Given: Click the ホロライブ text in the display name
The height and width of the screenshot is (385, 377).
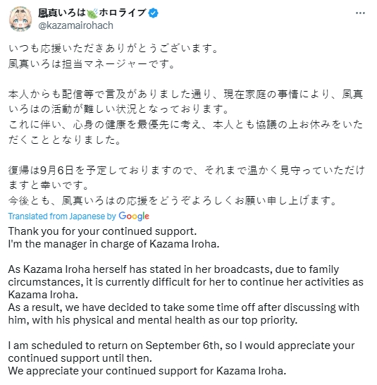Looking at the screenshot, I should [x=123, y=13].
